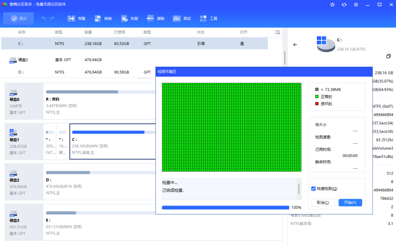This screenshot has width=396, height=247.
Task: Open the hamburger menu in the title bar
Action: pos(356,5)
